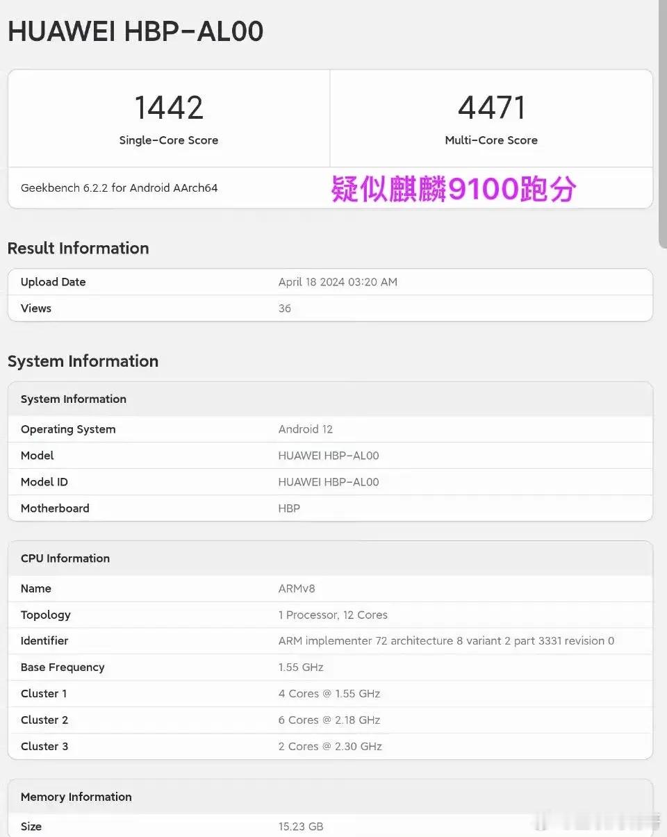
Task: Click the page's vertical scrollbar thumb
Action: pyautogui.click(x=664, y=124)
